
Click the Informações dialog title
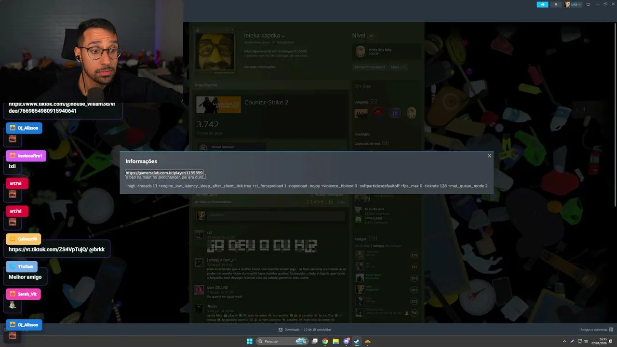pos(141,161)
